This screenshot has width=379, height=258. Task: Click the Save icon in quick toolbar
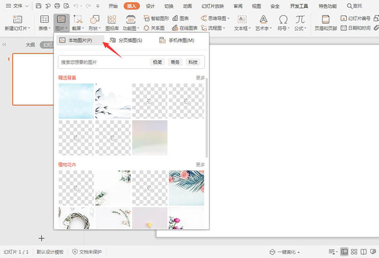[x=38, y=6]
